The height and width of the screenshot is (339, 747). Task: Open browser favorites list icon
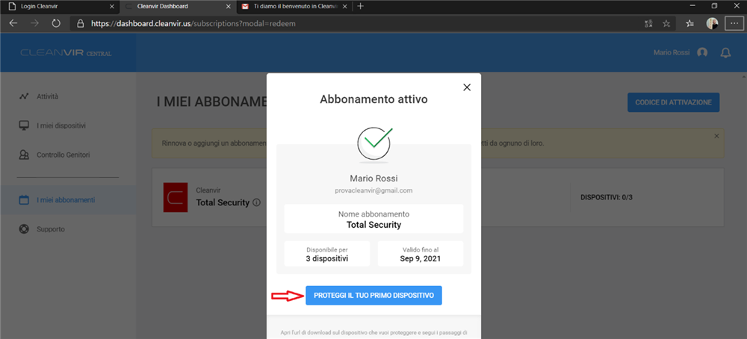pyautogui.click(x=689, y=23)
